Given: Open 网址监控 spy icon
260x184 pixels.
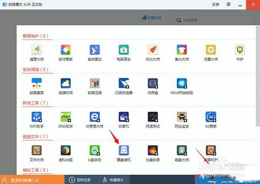Looking at the screenshot, I should pos(182,120).
